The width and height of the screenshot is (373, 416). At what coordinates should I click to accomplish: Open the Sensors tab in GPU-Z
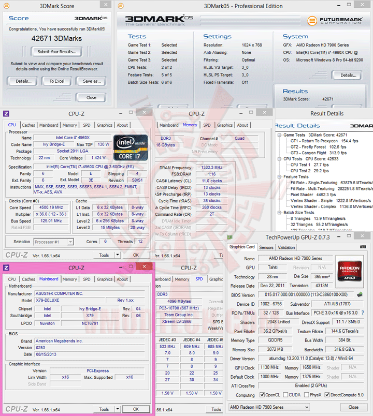266,247
